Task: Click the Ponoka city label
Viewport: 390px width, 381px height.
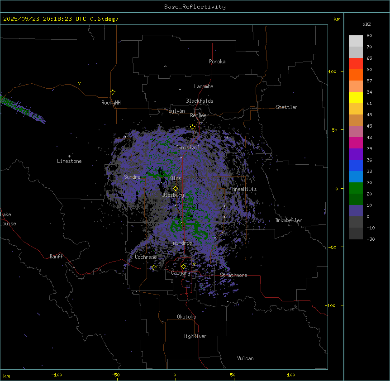Action: (x=217, y=62)
